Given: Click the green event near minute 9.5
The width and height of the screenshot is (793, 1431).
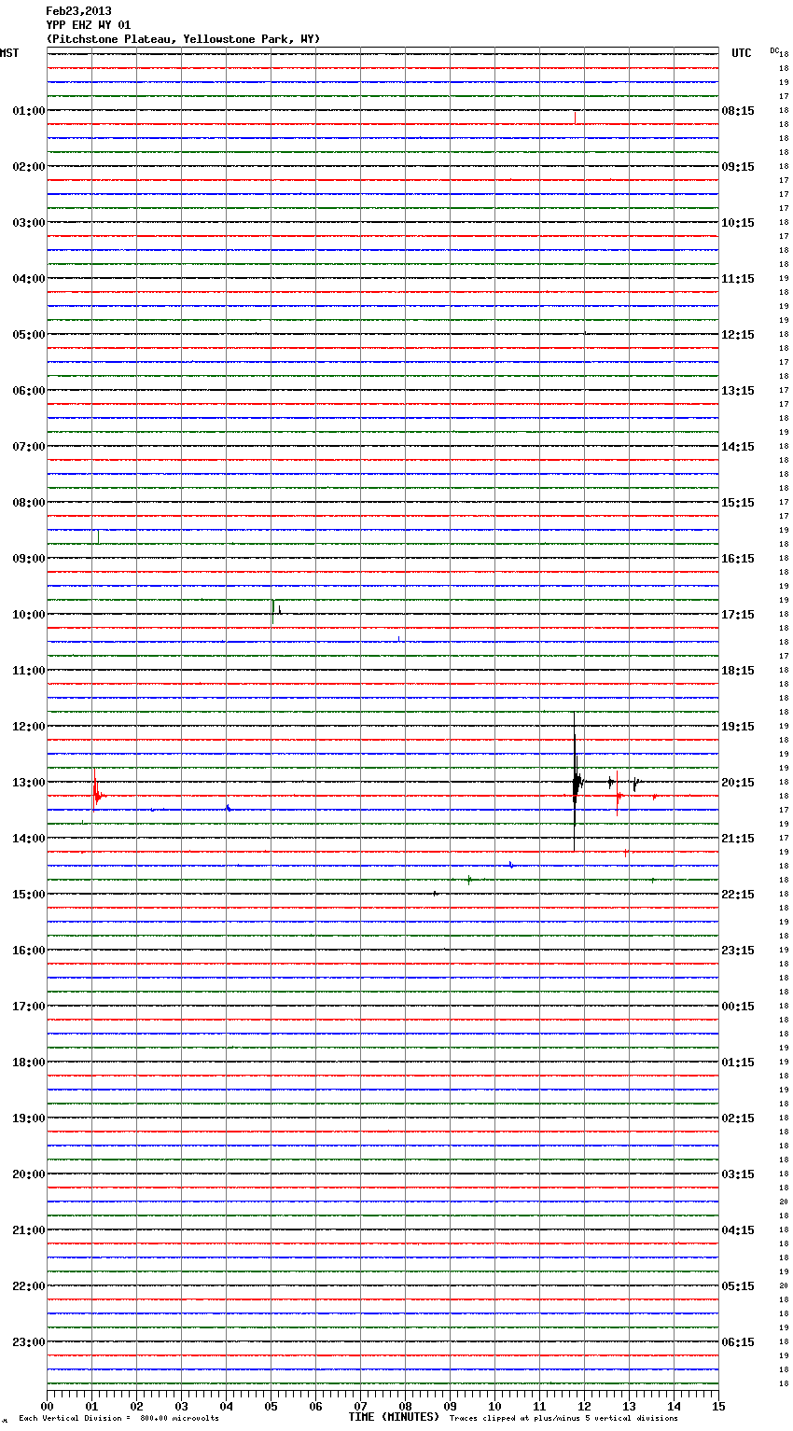Looking at the screenshot, I should (x=468, y=879).
